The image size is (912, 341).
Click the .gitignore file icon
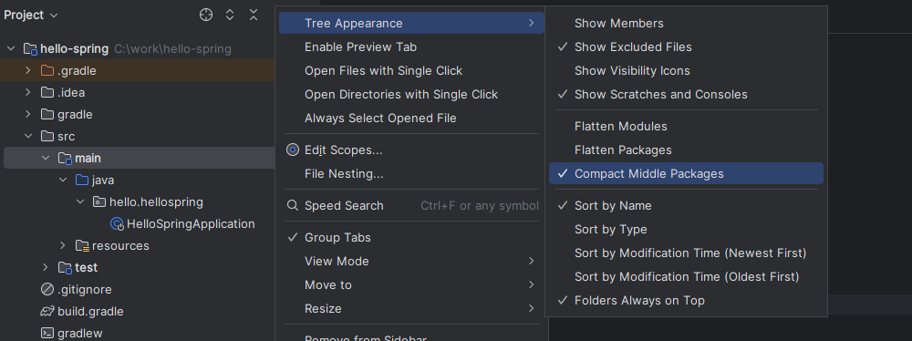pos(47,289)
